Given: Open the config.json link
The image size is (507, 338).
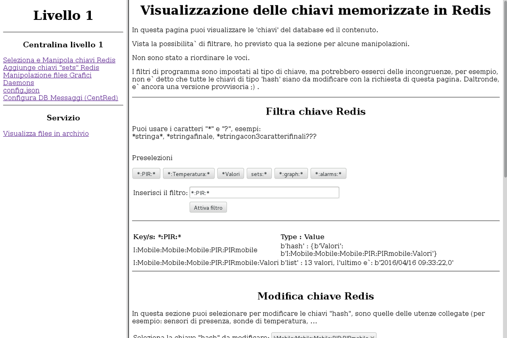Looking at the screenshot, I should 21,91.
